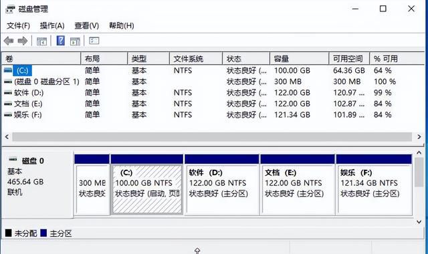Click the 300 MB capacity cell
Image resolution: width=428 pixels, height=254 pixels.
[x=288, y=82]
